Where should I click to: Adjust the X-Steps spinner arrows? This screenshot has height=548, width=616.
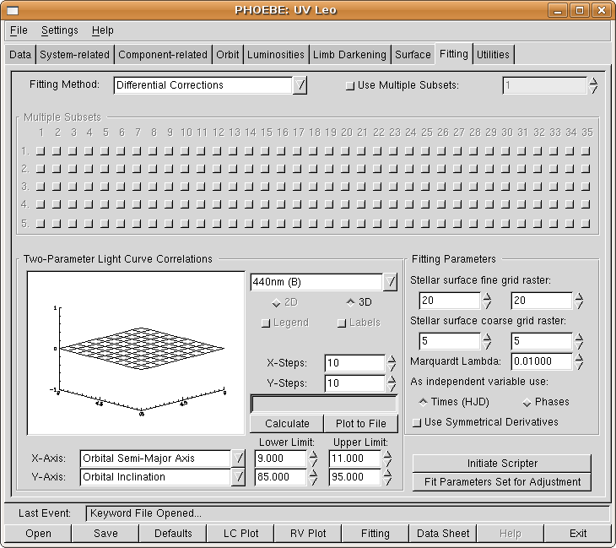coord(392,363)
